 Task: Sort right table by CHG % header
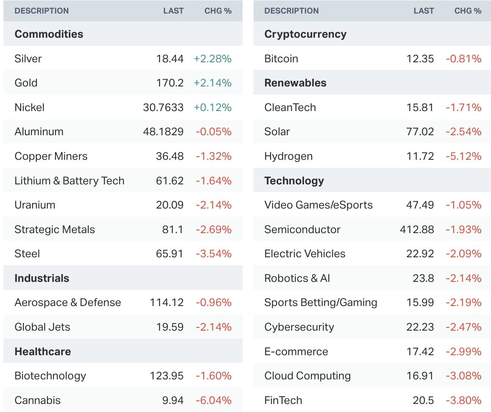[468, 11]
